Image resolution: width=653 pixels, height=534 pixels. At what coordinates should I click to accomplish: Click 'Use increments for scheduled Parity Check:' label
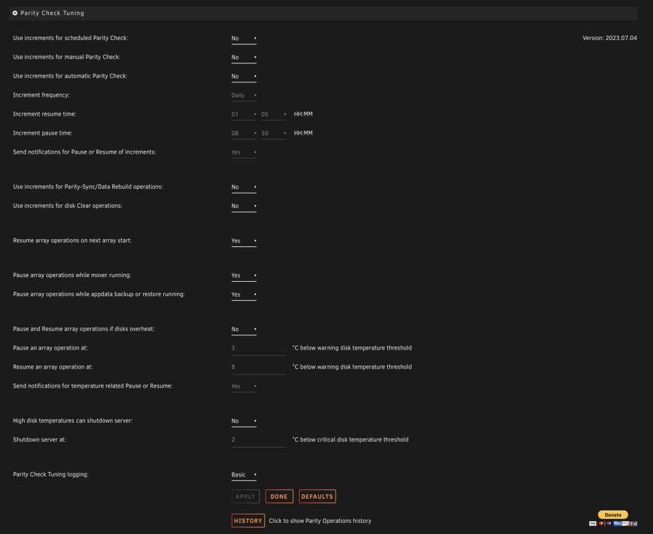click(x=71, y=38)
